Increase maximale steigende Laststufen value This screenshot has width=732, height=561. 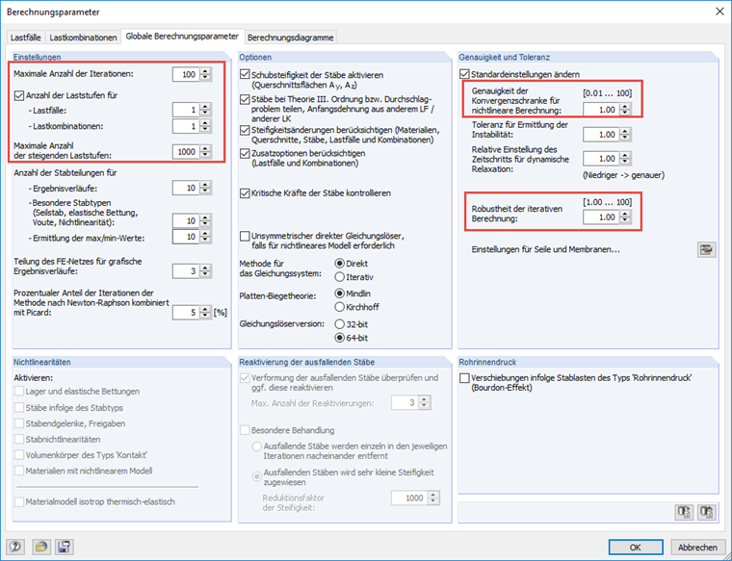click(x=205, y=148)
